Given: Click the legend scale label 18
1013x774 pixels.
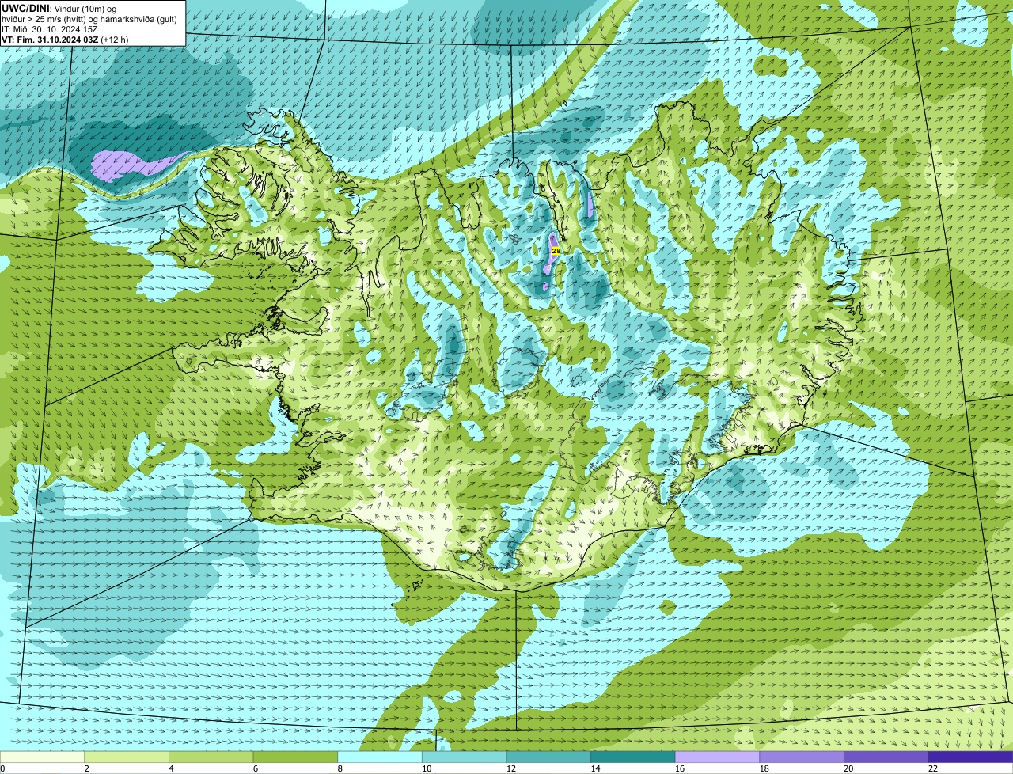Looking at the screenshot, I should coord(764,768).
